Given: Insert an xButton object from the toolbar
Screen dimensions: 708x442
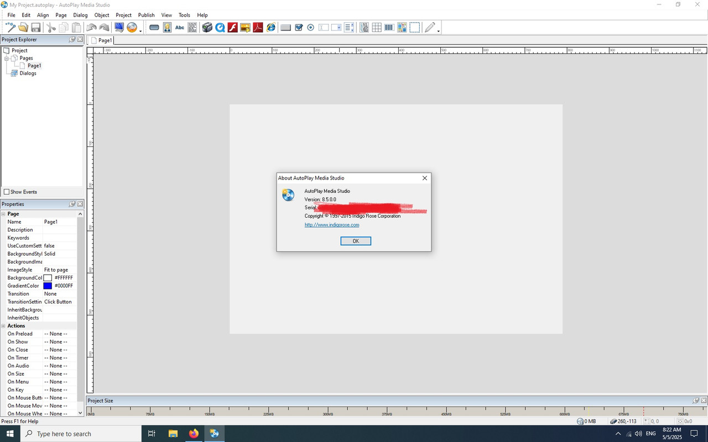Looking at the screenshot, I should click(285, 28).
